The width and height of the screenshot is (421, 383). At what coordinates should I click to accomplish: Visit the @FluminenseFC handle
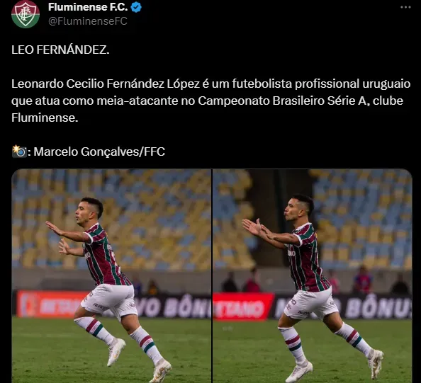88,21
